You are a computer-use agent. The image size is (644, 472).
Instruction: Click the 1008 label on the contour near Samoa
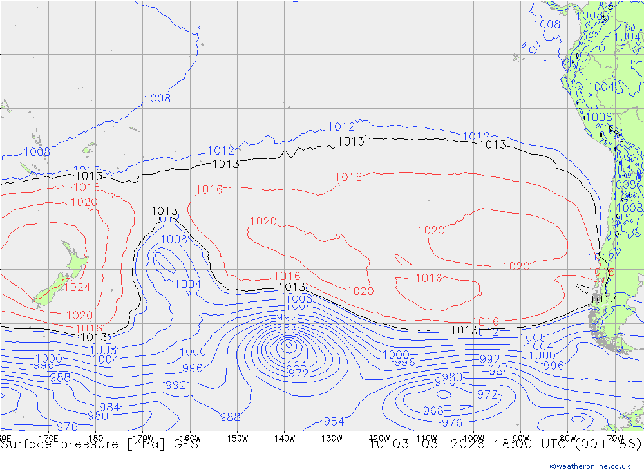pos(157,99)
